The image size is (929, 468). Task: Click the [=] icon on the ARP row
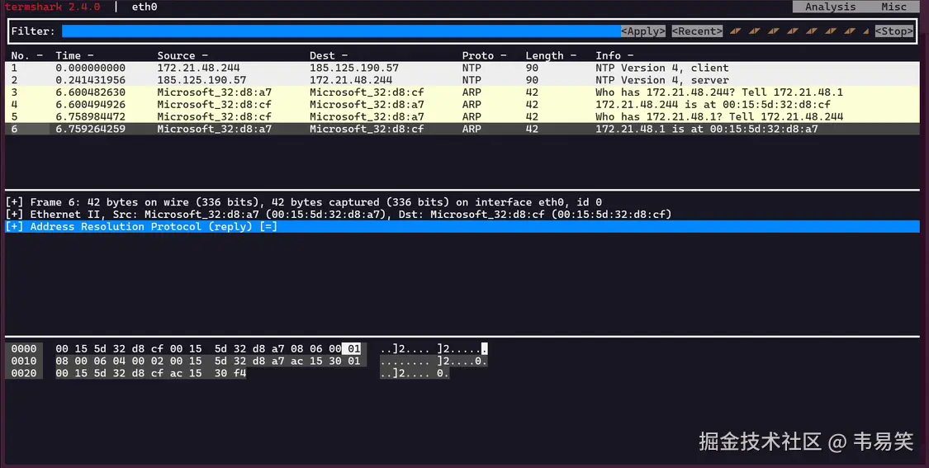(x=268, y=227)
